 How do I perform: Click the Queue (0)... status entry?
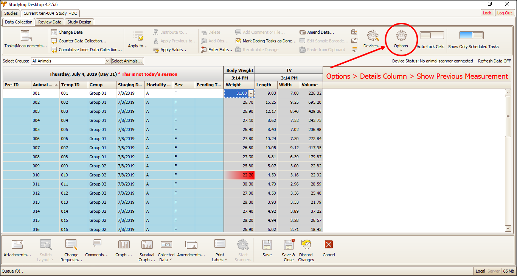(13, 271)
